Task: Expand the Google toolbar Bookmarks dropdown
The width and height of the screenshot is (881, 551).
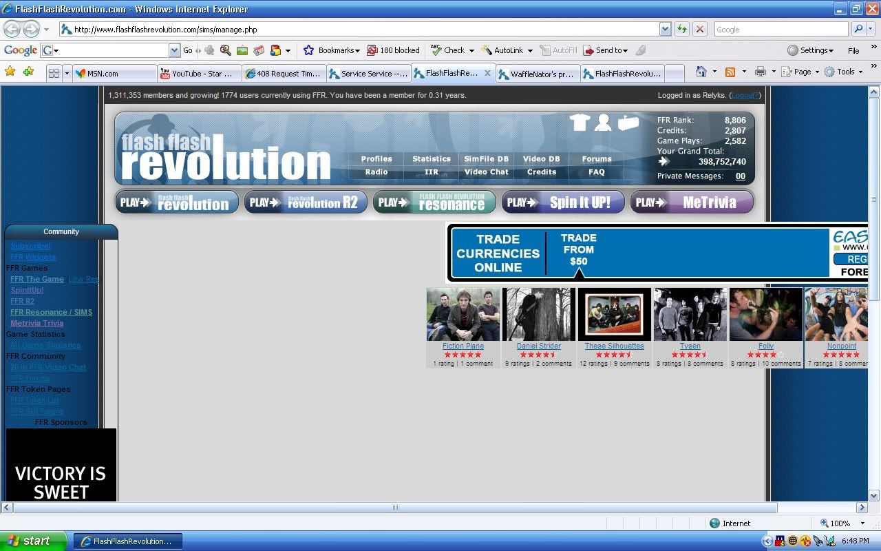Action: [332, 50]
